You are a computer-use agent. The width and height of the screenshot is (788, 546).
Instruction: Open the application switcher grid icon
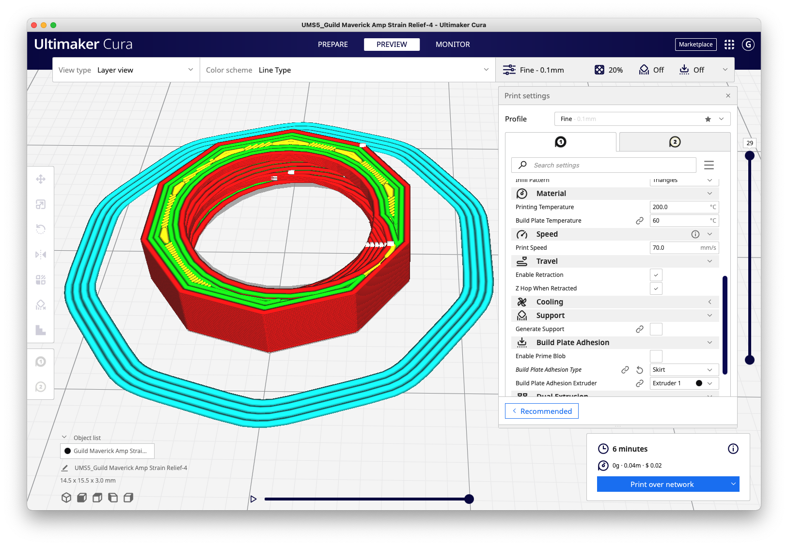click(x=729, y=45)
